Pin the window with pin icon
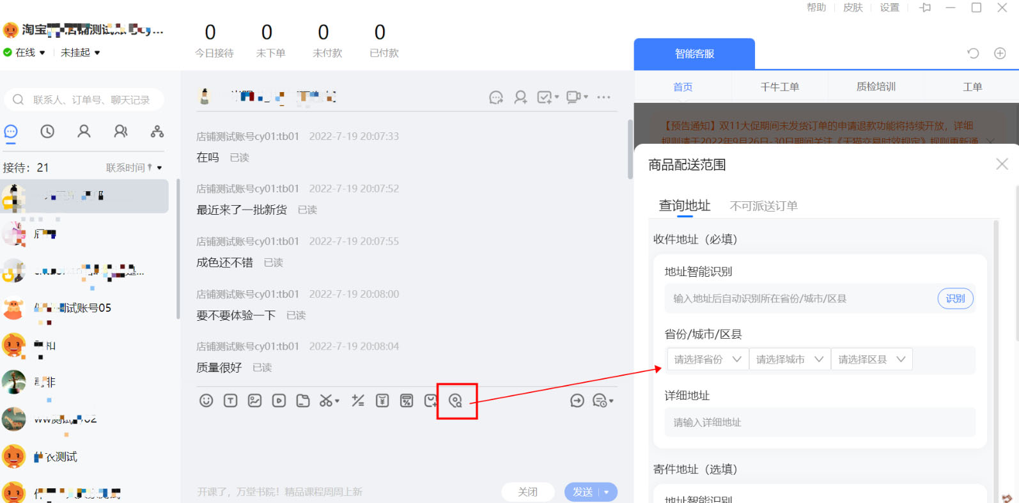The height and width of the screenshot is (503, 1019). pos(925,8)
